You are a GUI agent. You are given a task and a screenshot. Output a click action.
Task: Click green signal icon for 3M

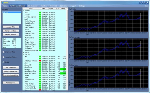[40, 56]
